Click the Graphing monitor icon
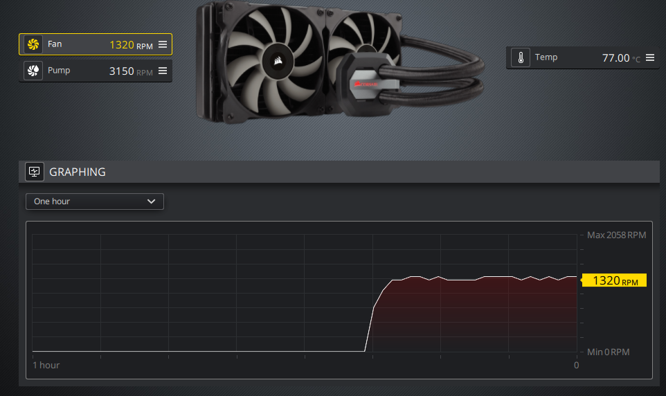This screenshot has height=396, width=666. [35, 172]
